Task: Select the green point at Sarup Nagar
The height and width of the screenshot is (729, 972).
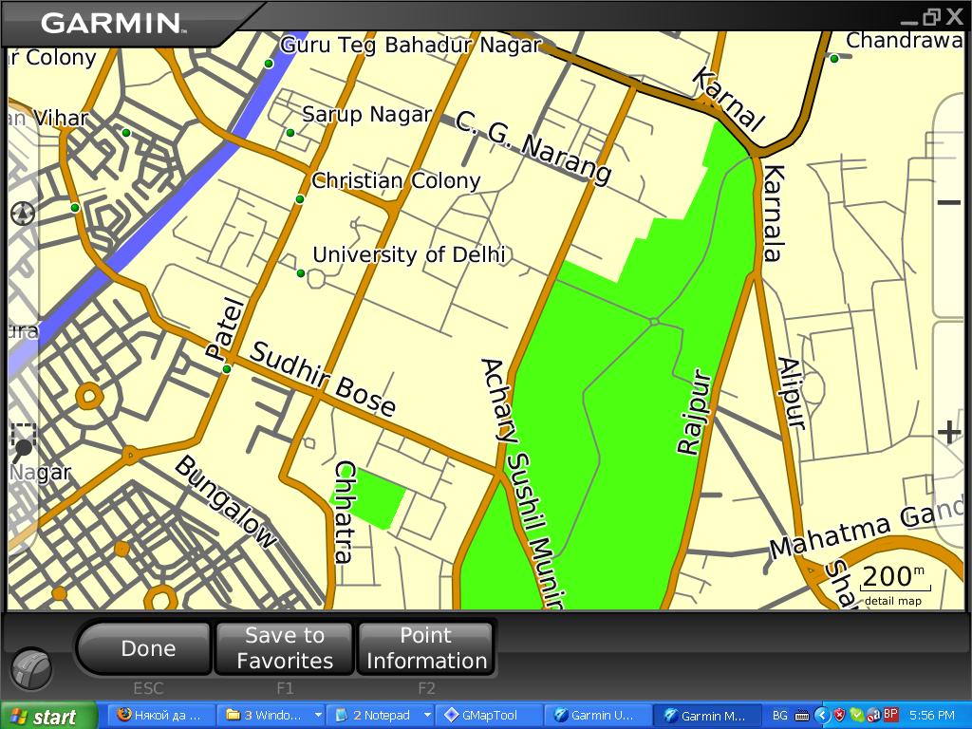Action: tap(290, 133)
